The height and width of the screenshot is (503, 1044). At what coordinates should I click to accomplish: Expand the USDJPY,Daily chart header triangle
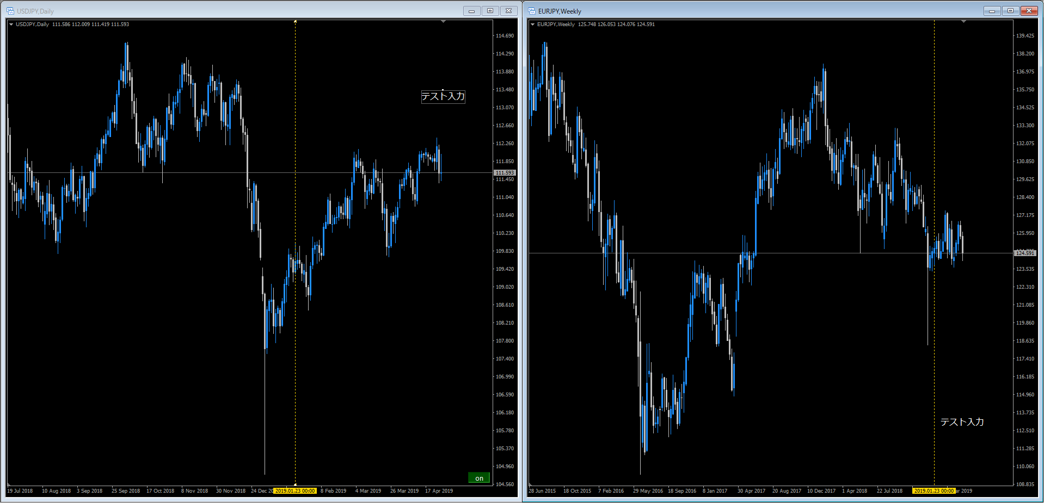coord(11,24)
